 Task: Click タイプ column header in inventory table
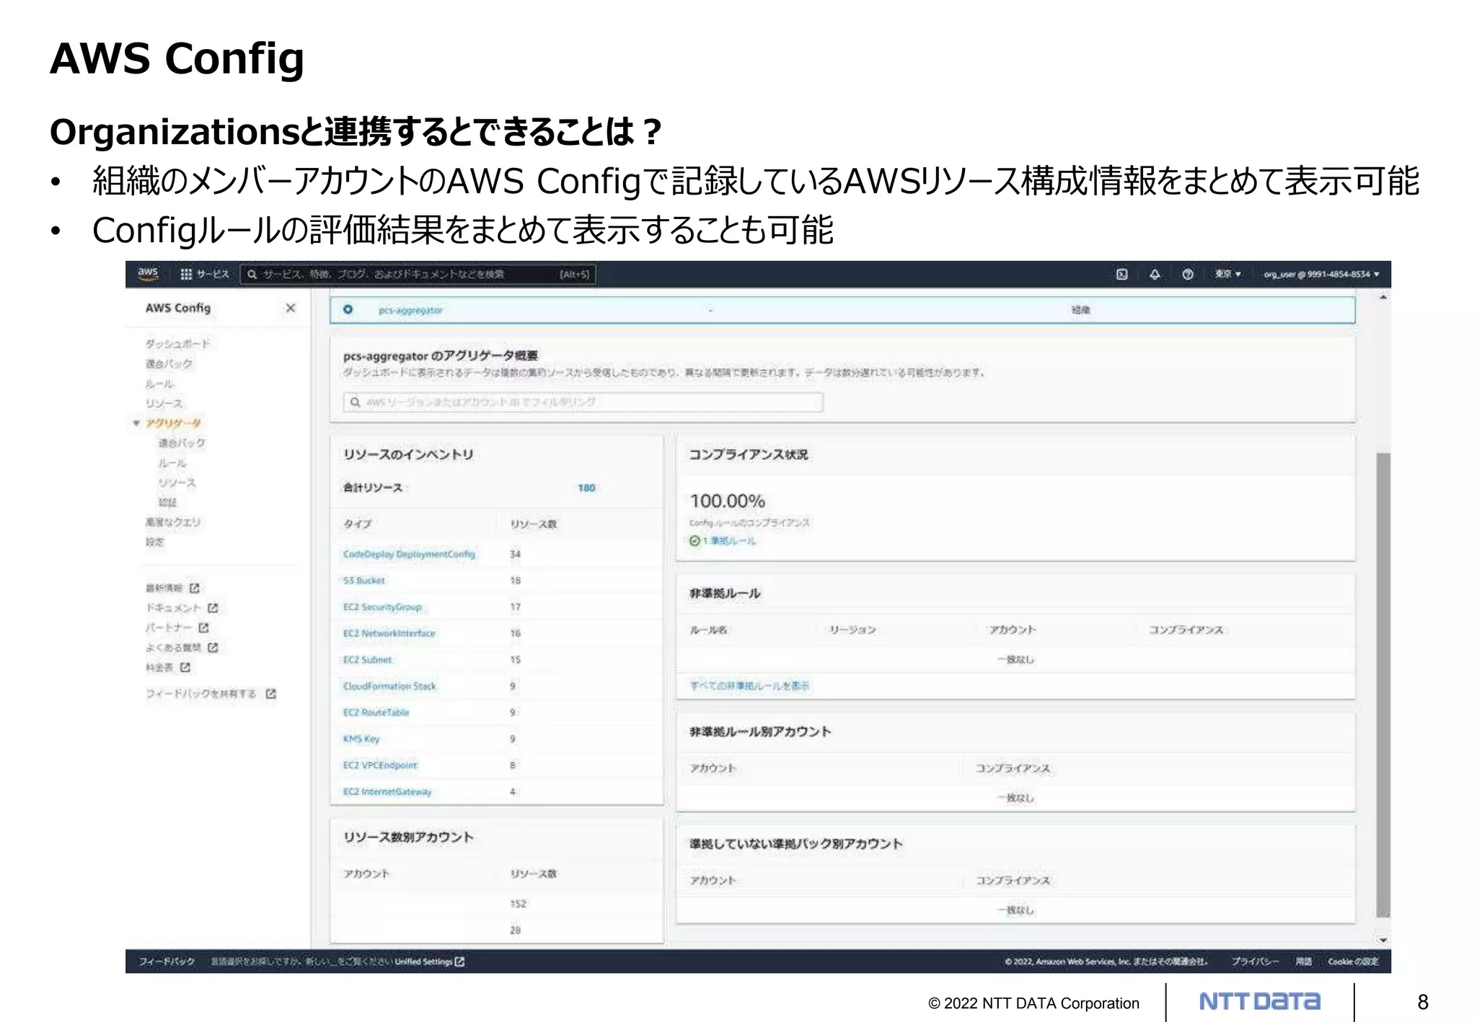click(357, 524)
